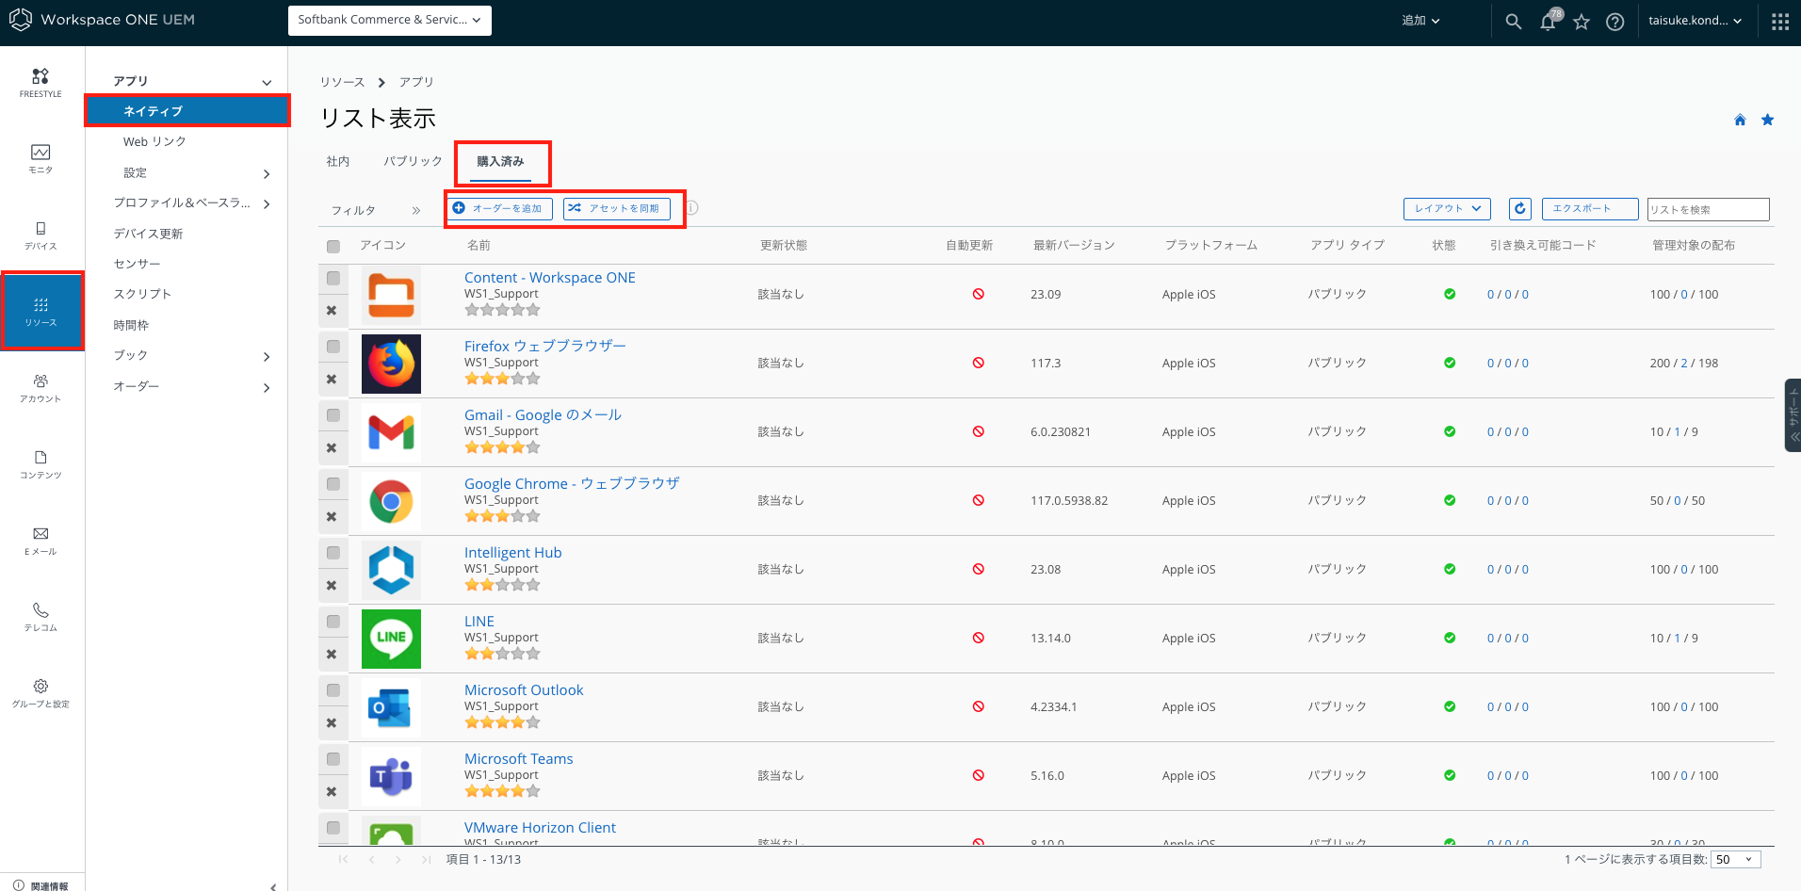Open the taisuke.kond user account dropdown
1801x891 pixels.
[1695, 21]
